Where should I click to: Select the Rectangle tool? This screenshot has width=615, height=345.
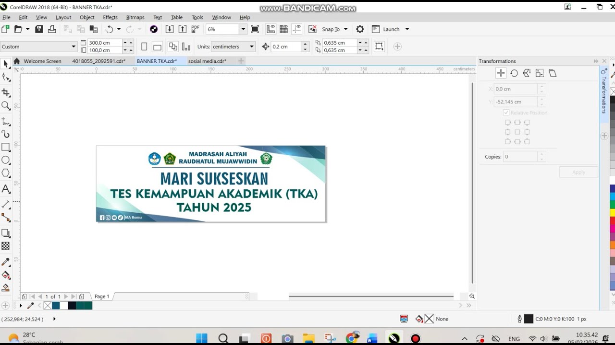pos(6,147)
